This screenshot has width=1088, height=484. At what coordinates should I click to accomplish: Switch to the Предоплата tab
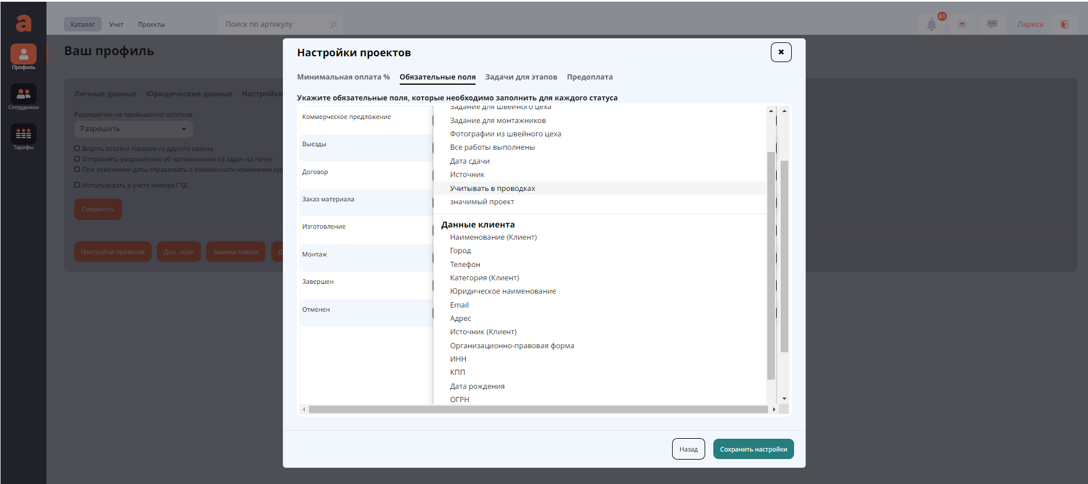[x=590, y=77]
